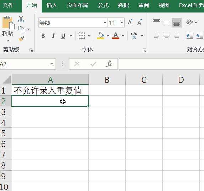Click the Paste clipboard icon
The width and height of the screenshot is (204, 191).
point(8,22)
